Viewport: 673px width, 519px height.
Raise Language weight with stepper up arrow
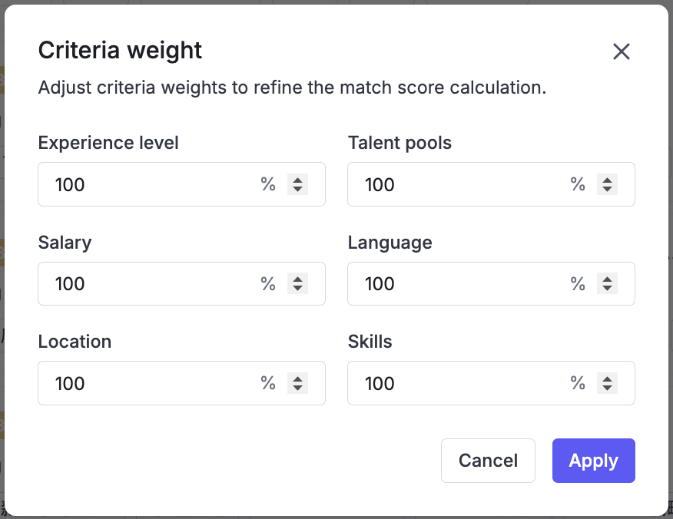pyautogui.click(x=607, y=279)
